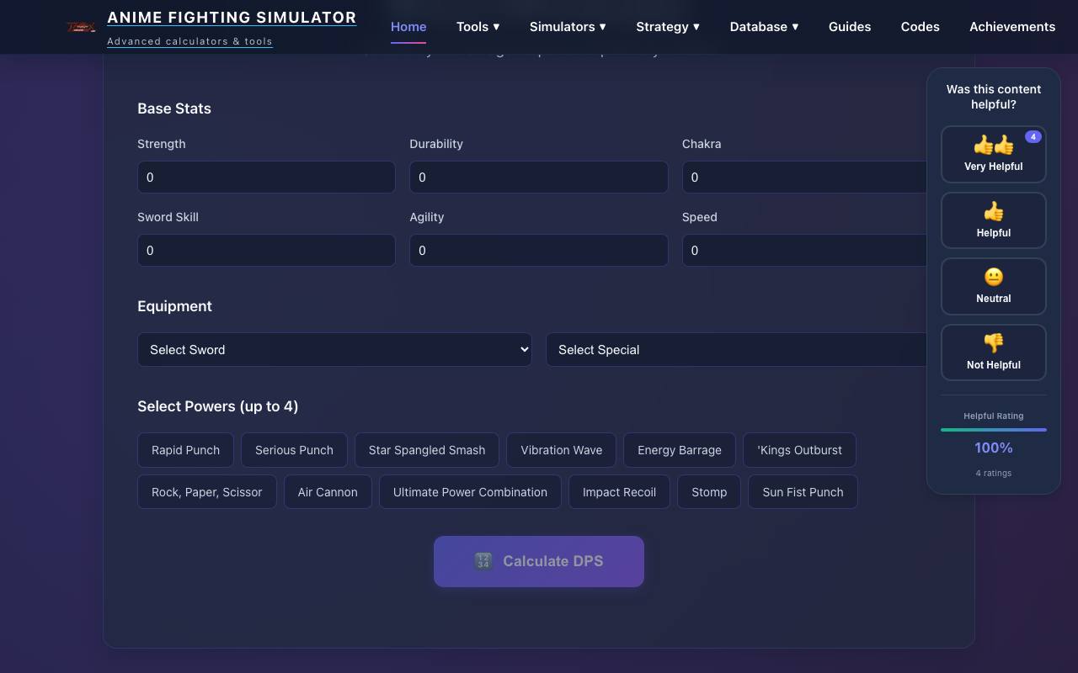Screen dimensions: 1078x673
Task: Click the Helpful Rating progress bar
Action: pos(994,430)
